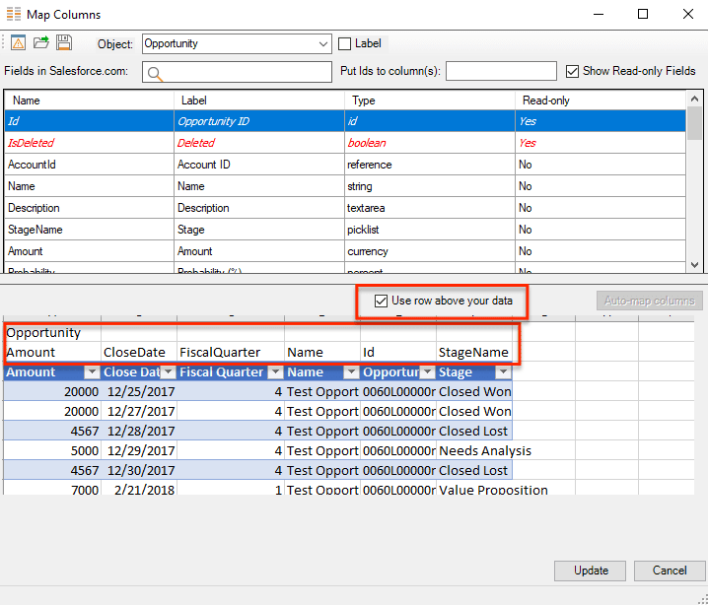Screen dimensions: 708x605
Task: Open the Close Date column filter dropdown
Action: click(x=169, y=372)
